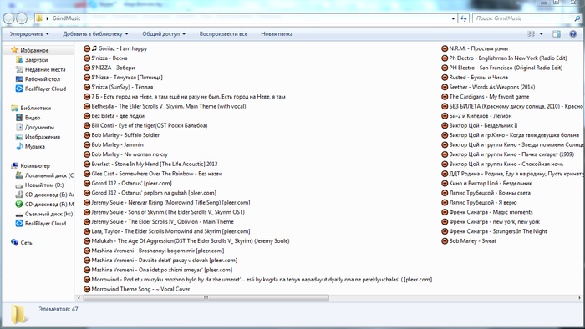
Task: Click file icon of Gorillaz - I am happy
Action: click(87, 48)
